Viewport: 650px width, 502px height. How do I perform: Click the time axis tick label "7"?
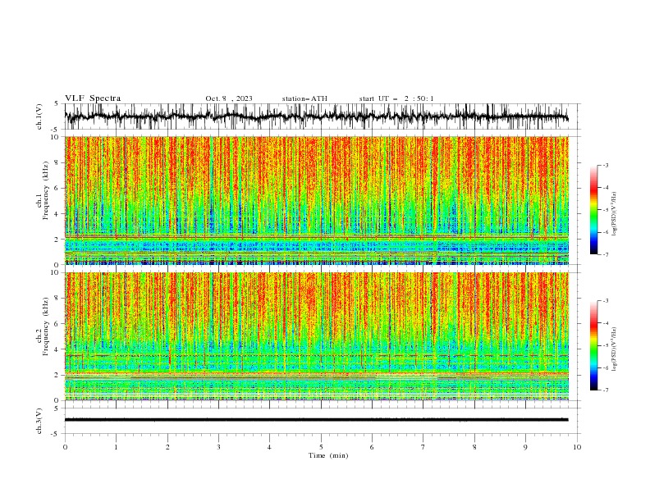click(x=423, y=447)
